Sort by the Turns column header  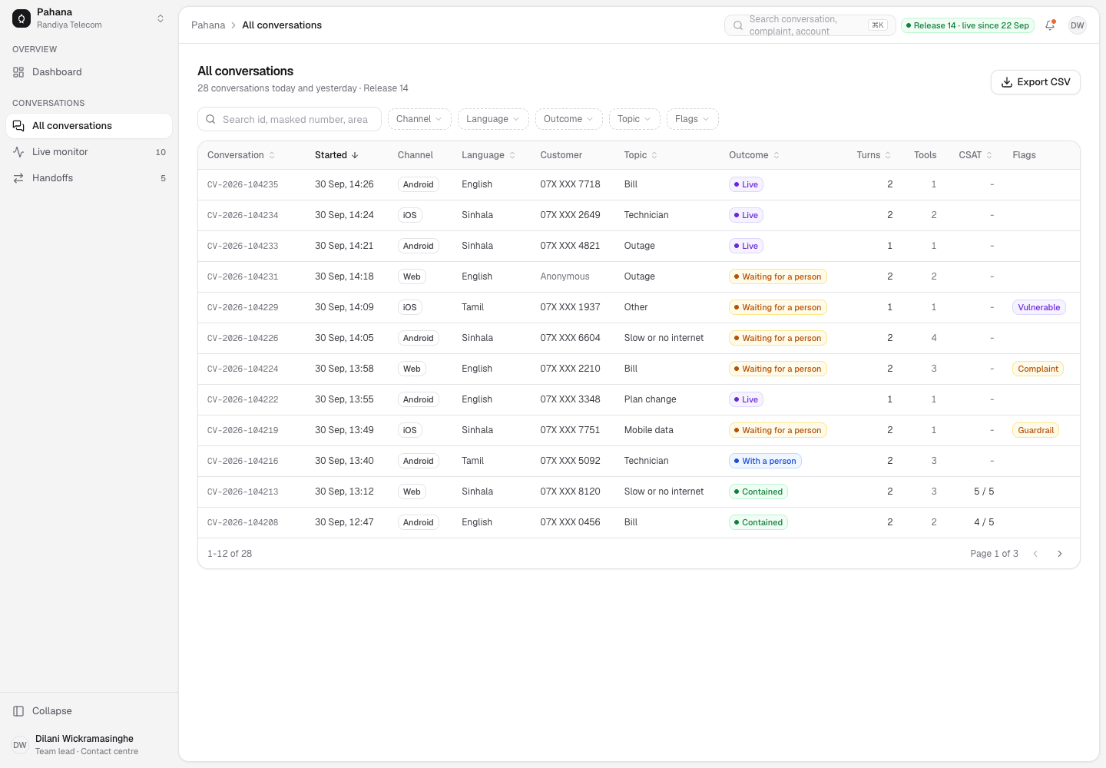pos(874,155)
